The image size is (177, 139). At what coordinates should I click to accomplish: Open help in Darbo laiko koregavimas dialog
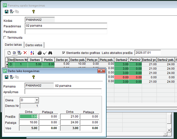point(33,77)
